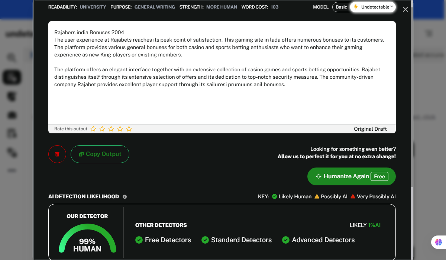
Task: Click the Purpose value GENERAL WRITING
Action: click(x=155, y=7)
